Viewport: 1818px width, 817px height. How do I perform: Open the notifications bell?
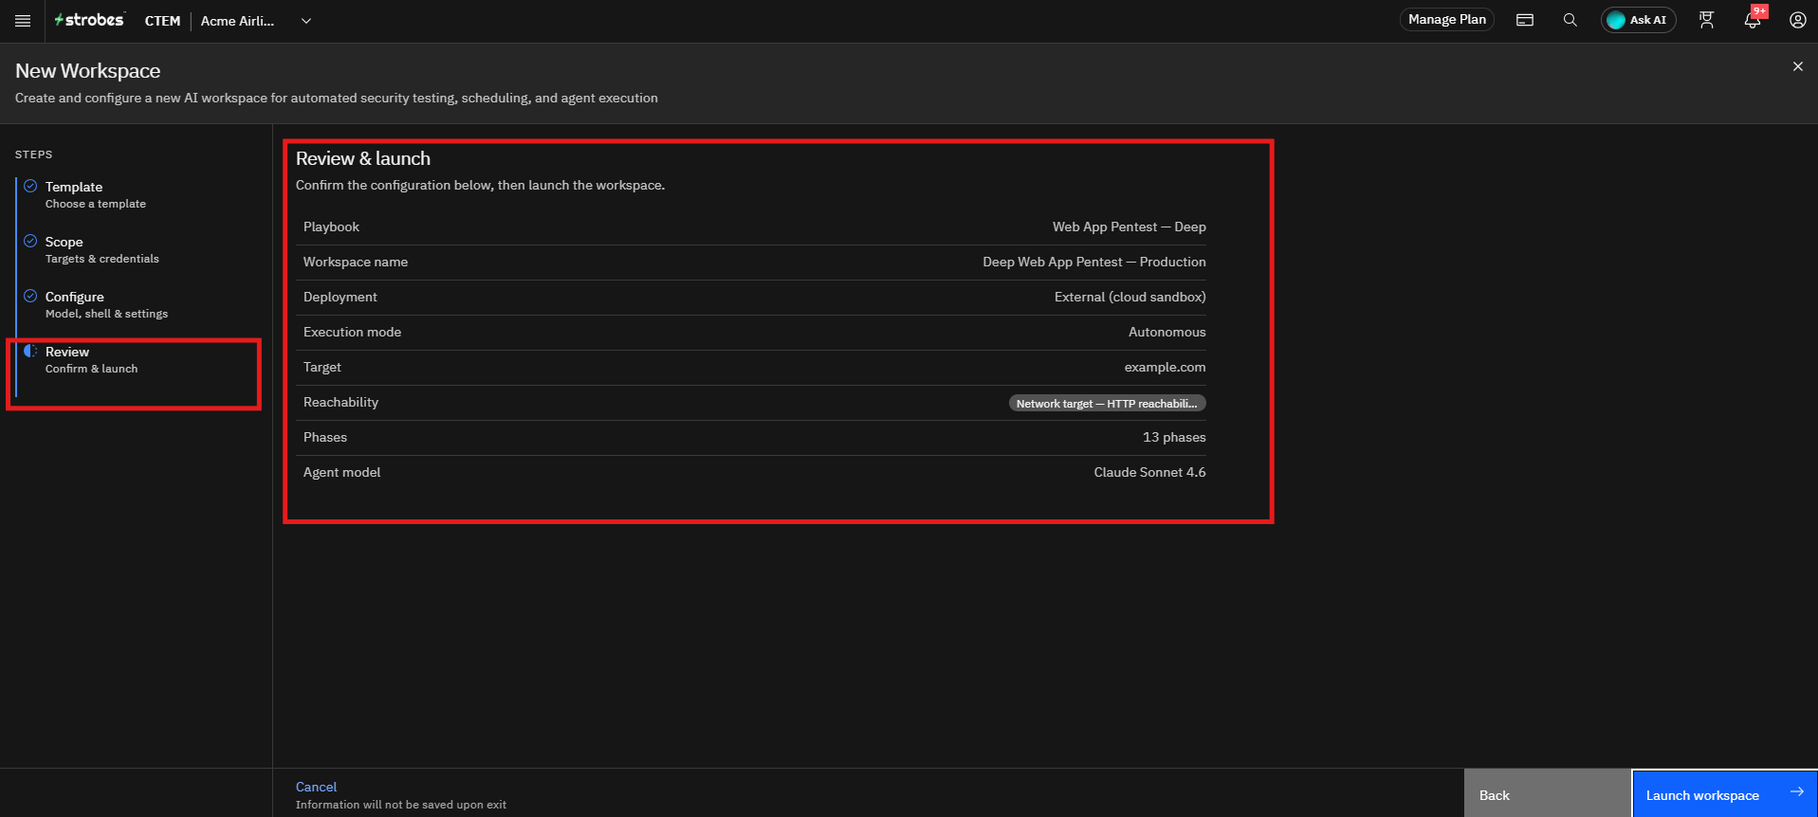coord(1753,20)
